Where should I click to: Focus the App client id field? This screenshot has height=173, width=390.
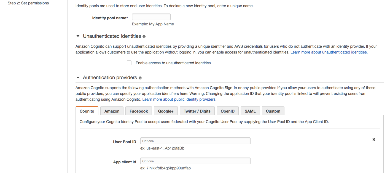(x=195, y=161)
